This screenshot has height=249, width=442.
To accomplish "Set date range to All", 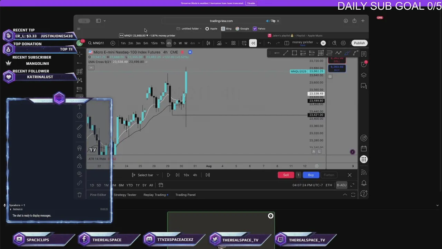I will point(151,185).
